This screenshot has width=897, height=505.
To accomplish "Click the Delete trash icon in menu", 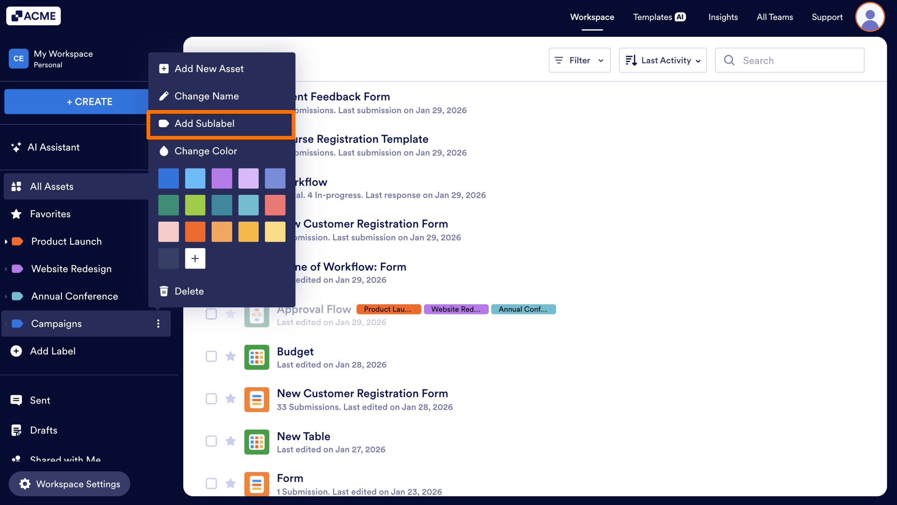I will pyautogui.click(x=164, y=291).
